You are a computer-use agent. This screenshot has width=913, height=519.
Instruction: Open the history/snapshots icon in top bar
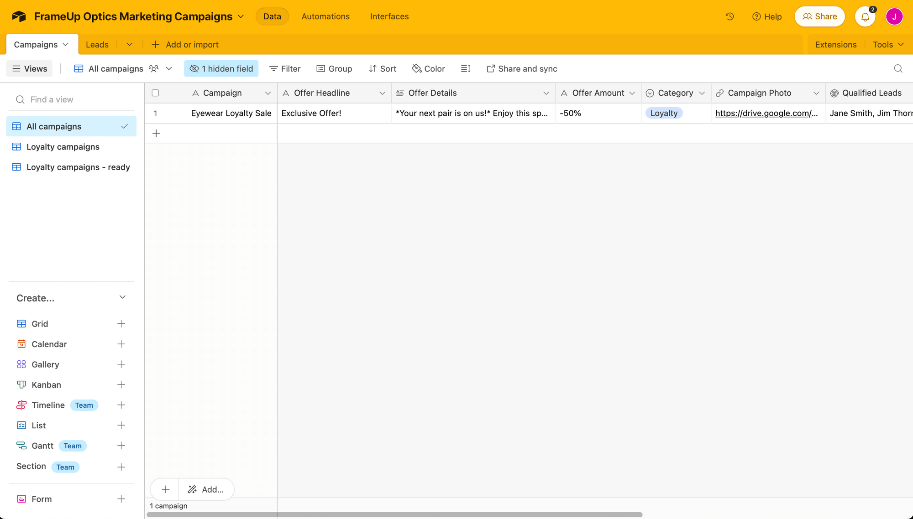point(729,16)
